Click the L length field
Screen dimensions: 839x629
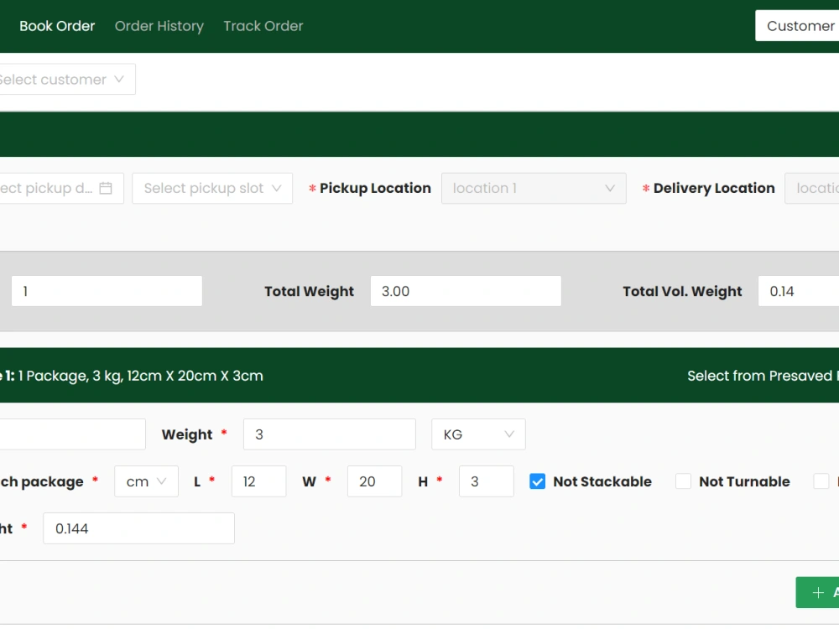(259, 481)
